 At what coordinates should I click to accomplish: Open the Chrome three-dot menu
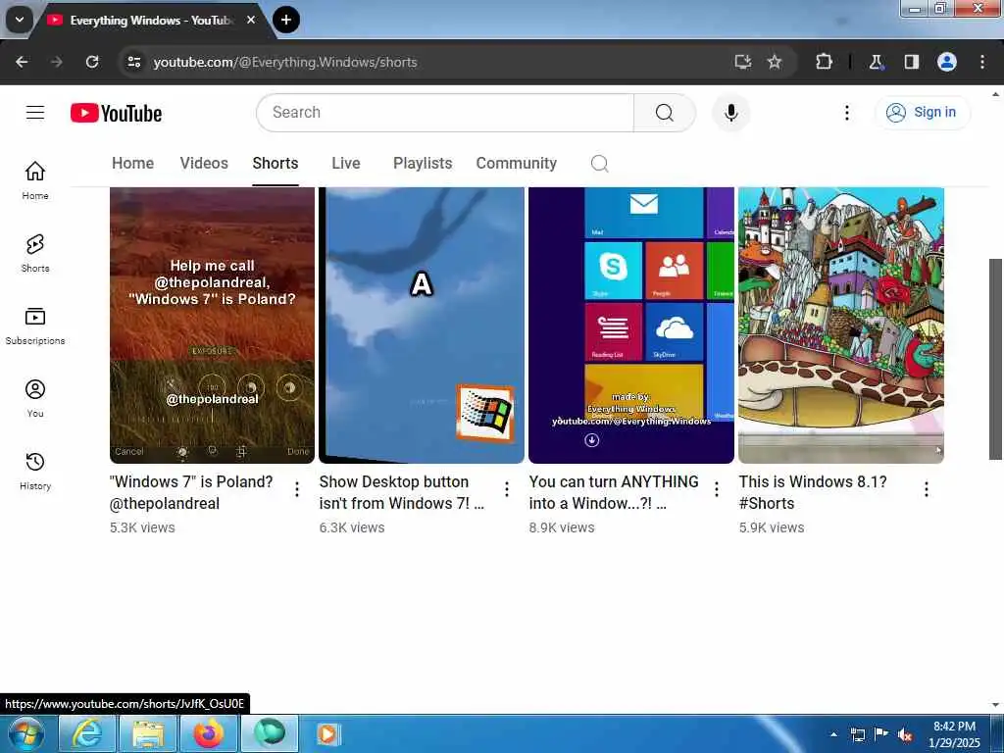point(982,62)
